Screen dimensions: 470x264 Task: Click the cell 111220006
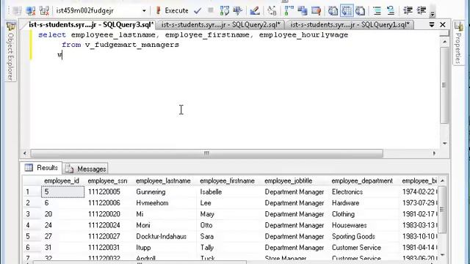[109, 203]
